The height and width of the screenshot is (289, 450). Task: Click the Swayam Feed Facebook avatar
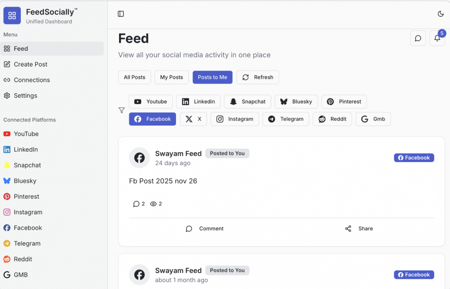tap(139, 158)
